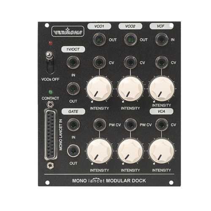Click the 1V/OCT section label
Screen dimensions: 211x211
(x=73, y=49)
